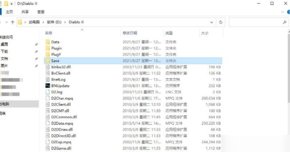Click the D2Exp.mpq file icon
Screen dimensions: 290x152
tap(48, 142)
